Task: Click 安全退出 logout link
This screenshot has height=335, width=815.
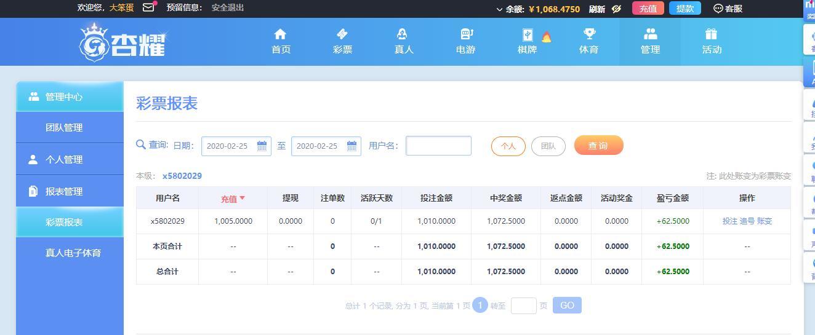Action: click(228, 8)
